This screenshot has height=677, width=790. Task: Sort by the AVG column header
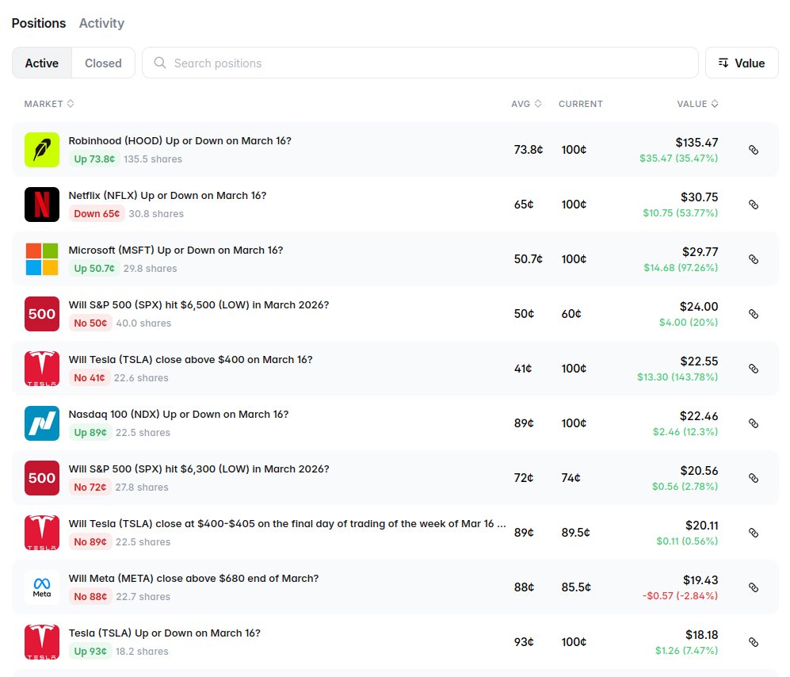pos(526,104)
